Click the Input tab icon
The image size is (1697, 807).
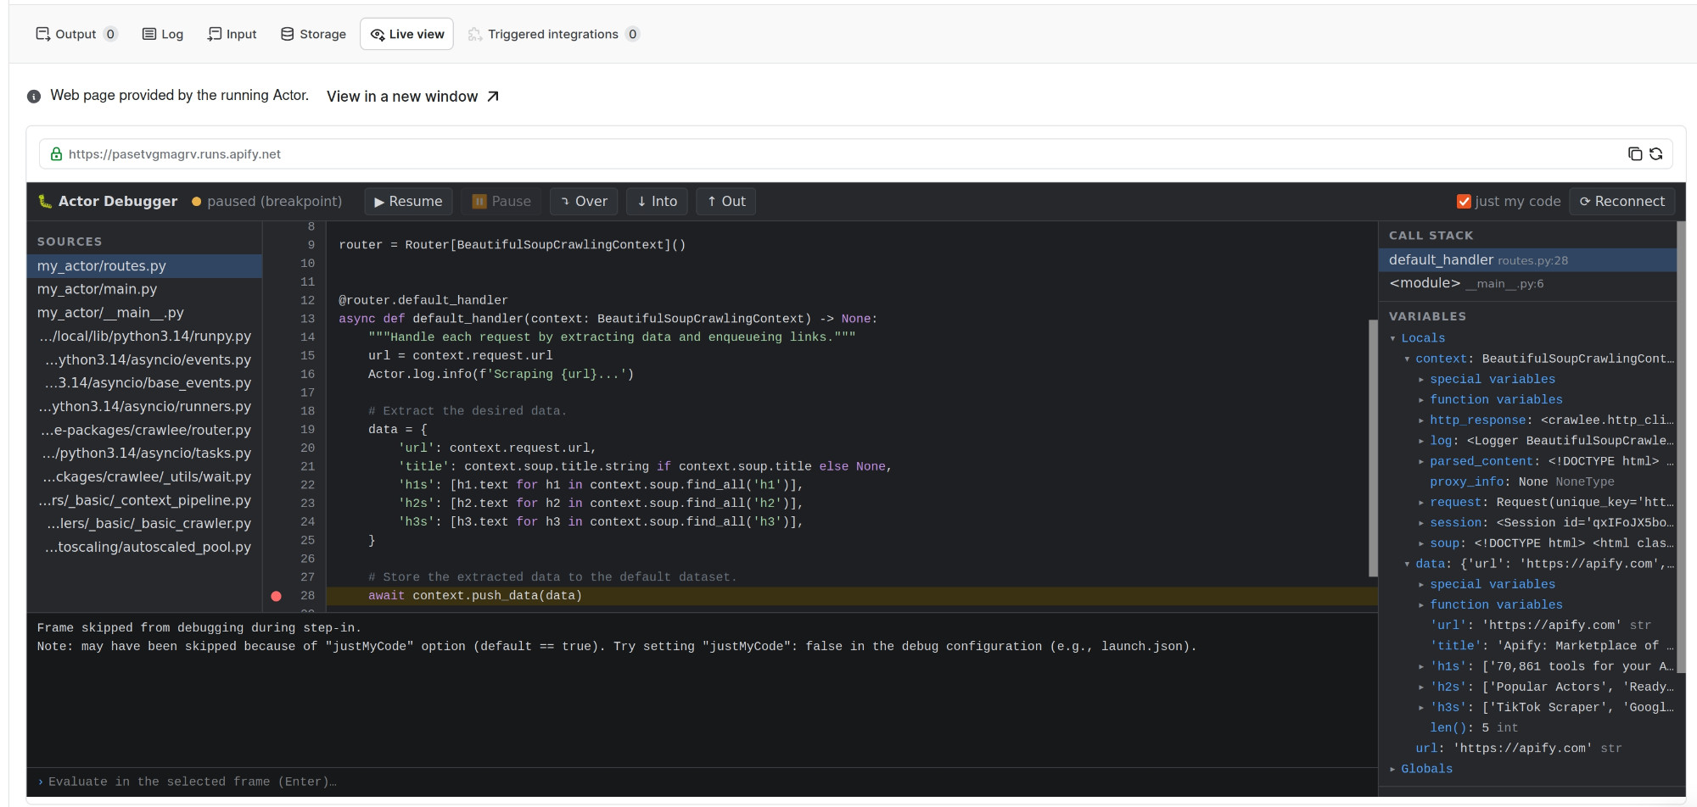[x=215, y=34]
